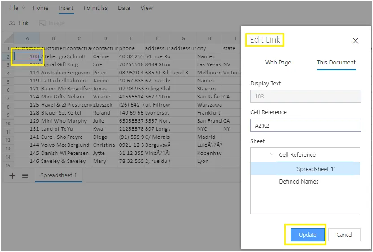
Task: Click the Cancel button
Action: pos(344,235)
